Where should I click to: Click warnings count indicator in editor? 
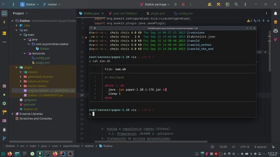click(249, 21)
